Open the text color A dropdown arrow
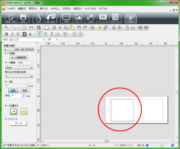Image resolution: width=180 pixels, height=149 pixels. pos(34,34)
